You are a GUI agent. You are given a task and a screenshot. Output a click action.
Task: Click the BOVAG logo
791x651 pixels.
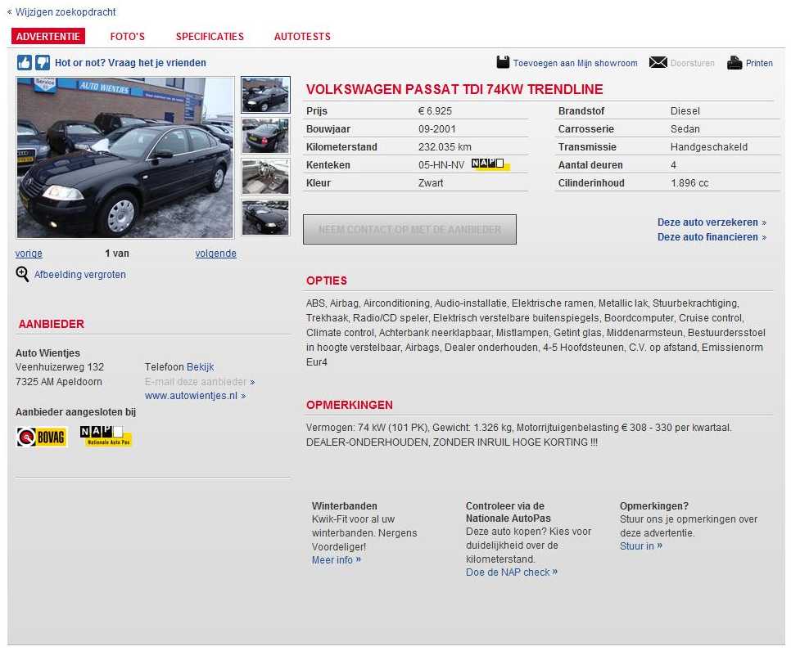(x=42, y=437)
